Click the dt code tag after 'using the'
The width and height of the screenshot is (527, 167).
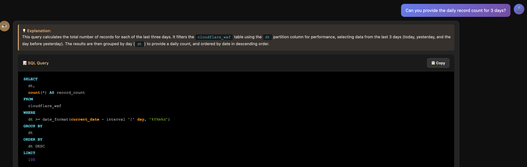tap(267, 37)
